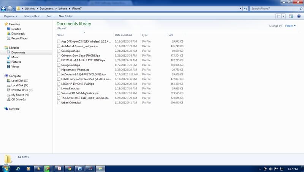Open Desktop in Favorites
Image resolution: width=304 pixels, height=172 pixels.
coord(16,29)
